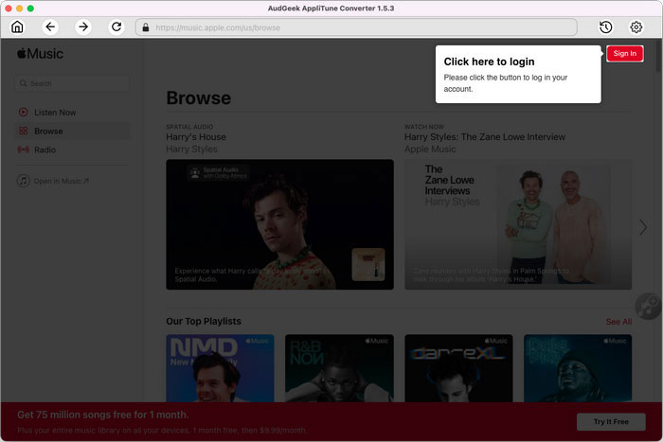
Task: Click the Apple Music logo
Action: coord(40,54)
